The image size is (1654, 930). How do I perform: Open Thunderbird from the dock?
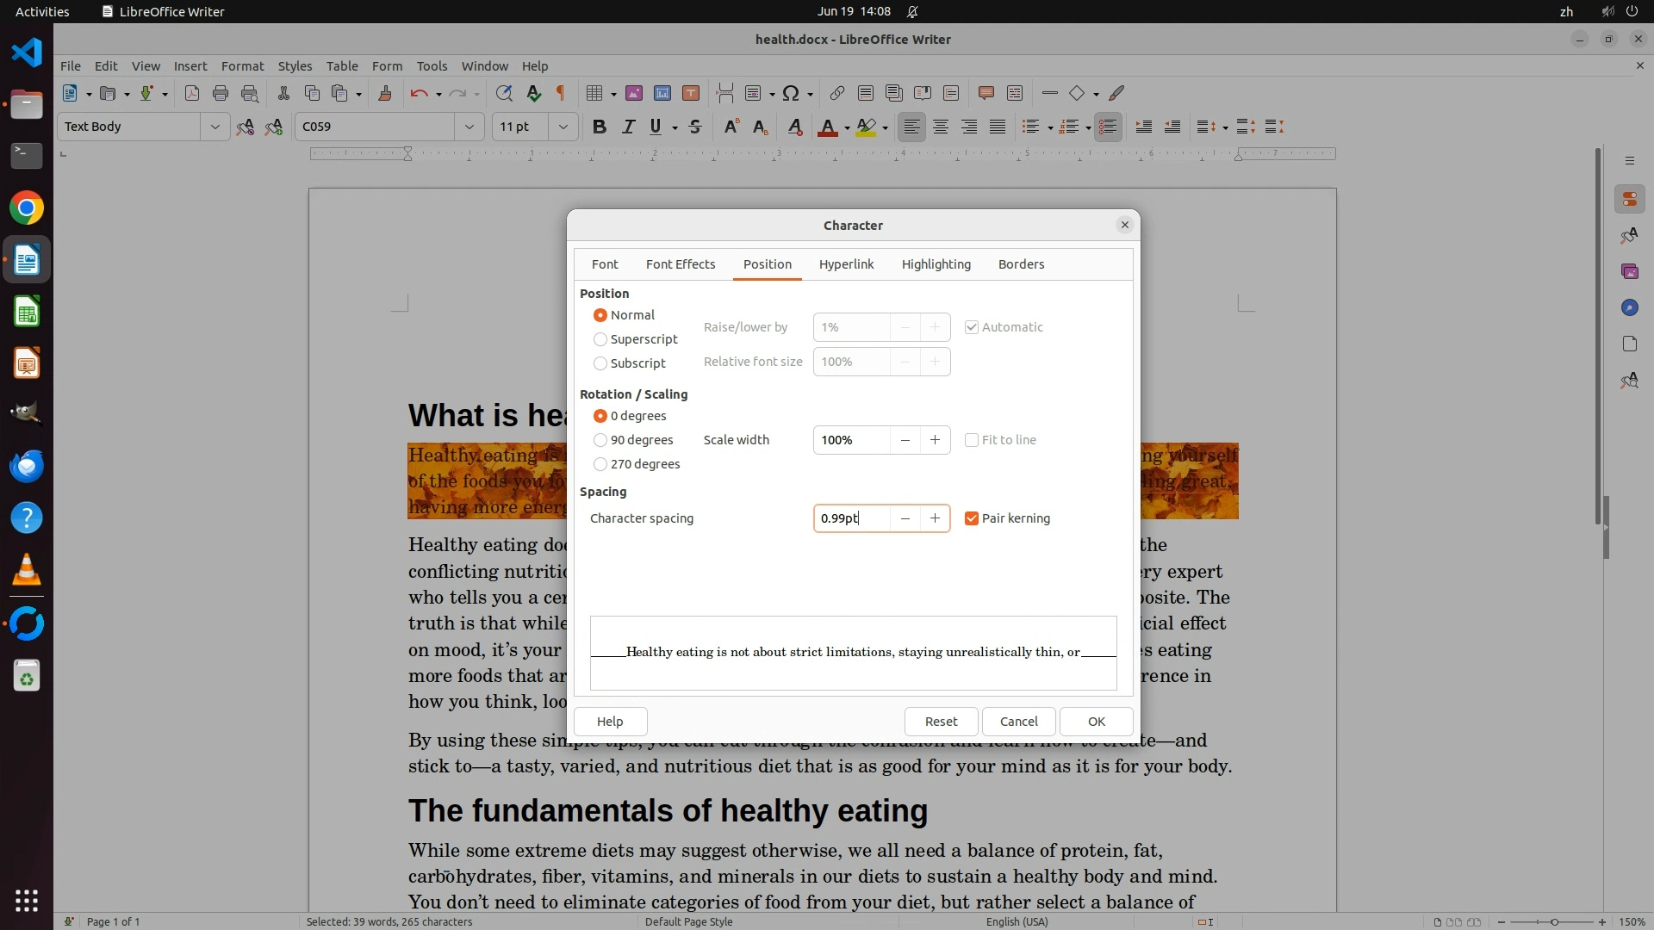[27, 466]
